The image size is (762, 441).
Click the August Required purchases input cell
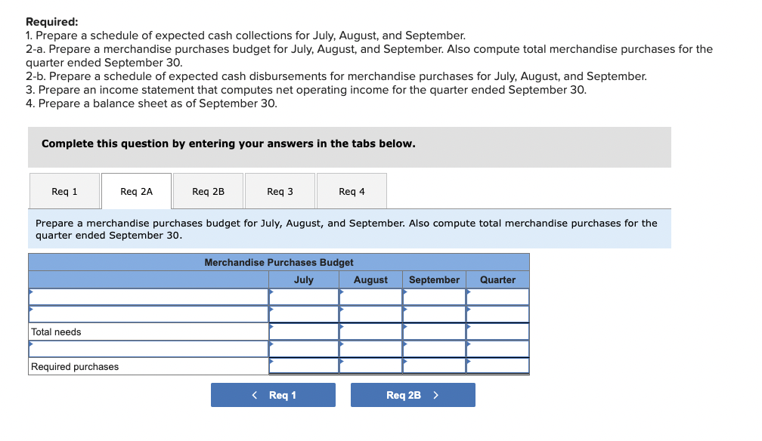pyautogui.click(x=370, y=365)
